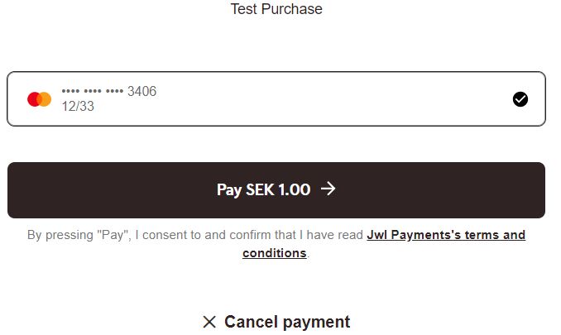Screen dimensions: 561x335
Task: Click the "SEK 1.00" amount in the Pay button
Action: 278,189
